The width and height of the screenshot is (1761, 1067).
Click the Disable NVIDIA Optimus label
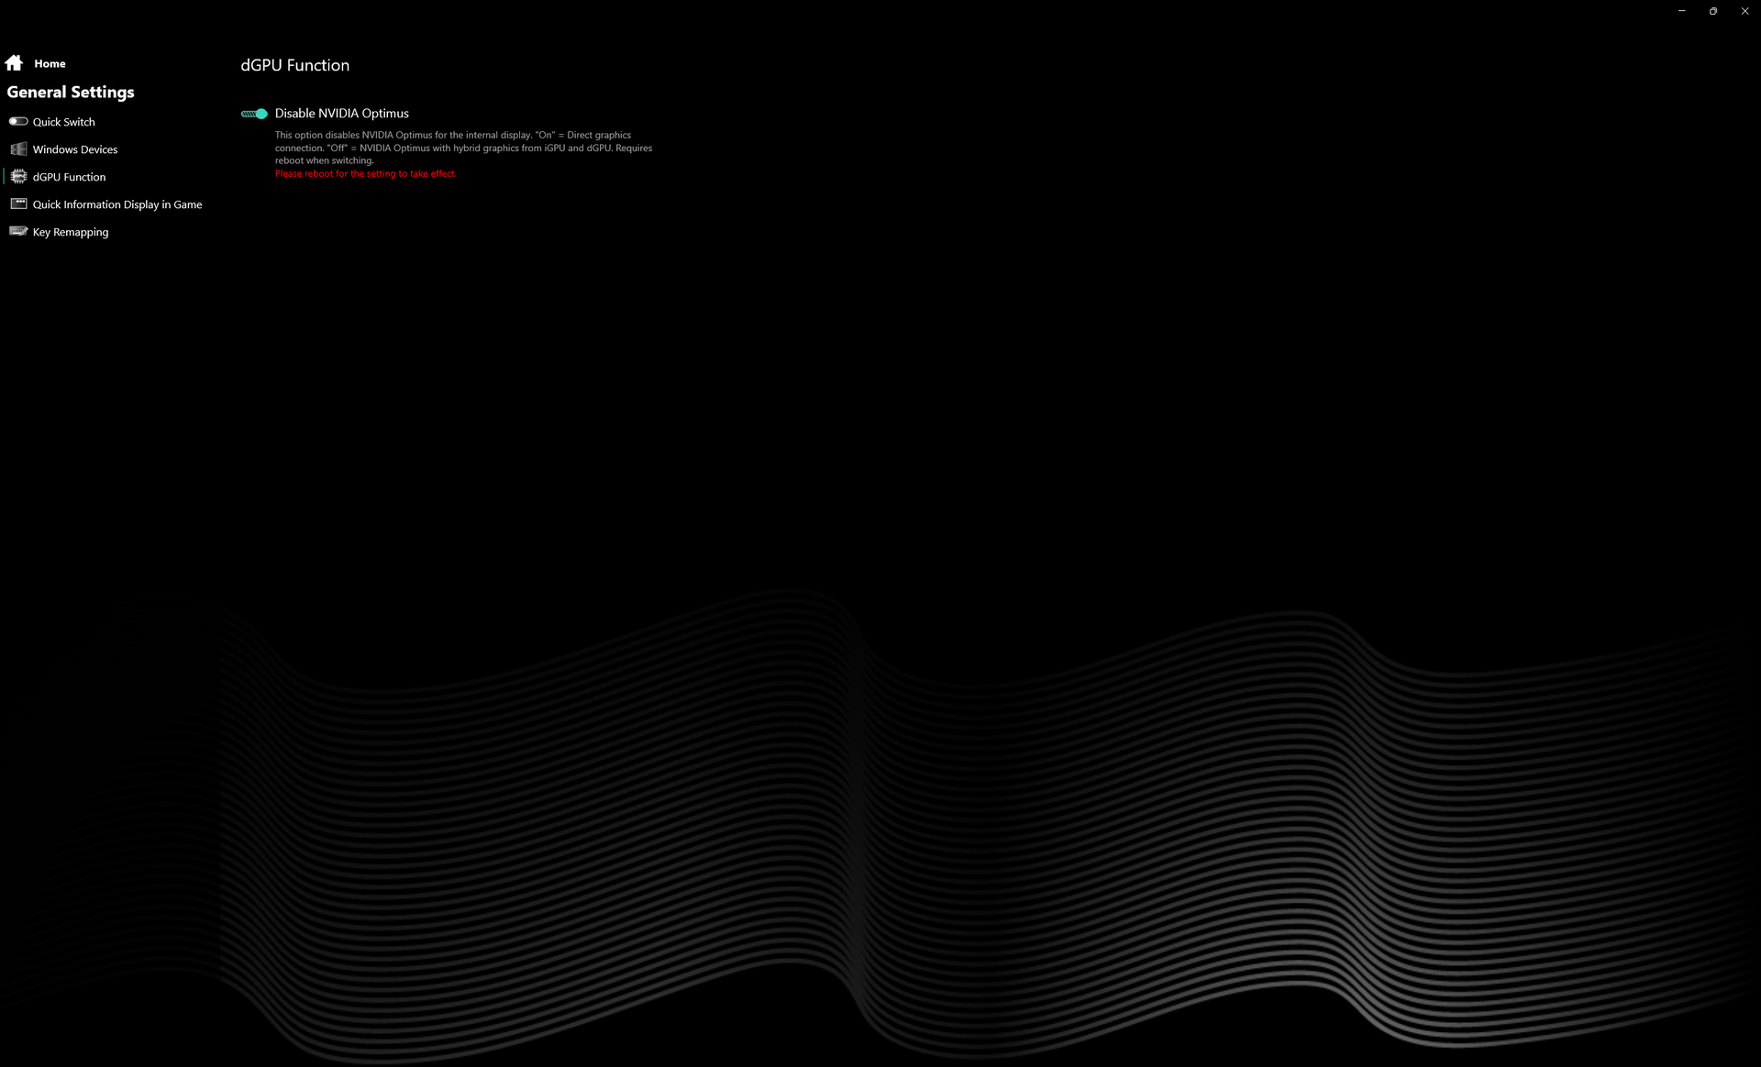(x=342, y=114)
